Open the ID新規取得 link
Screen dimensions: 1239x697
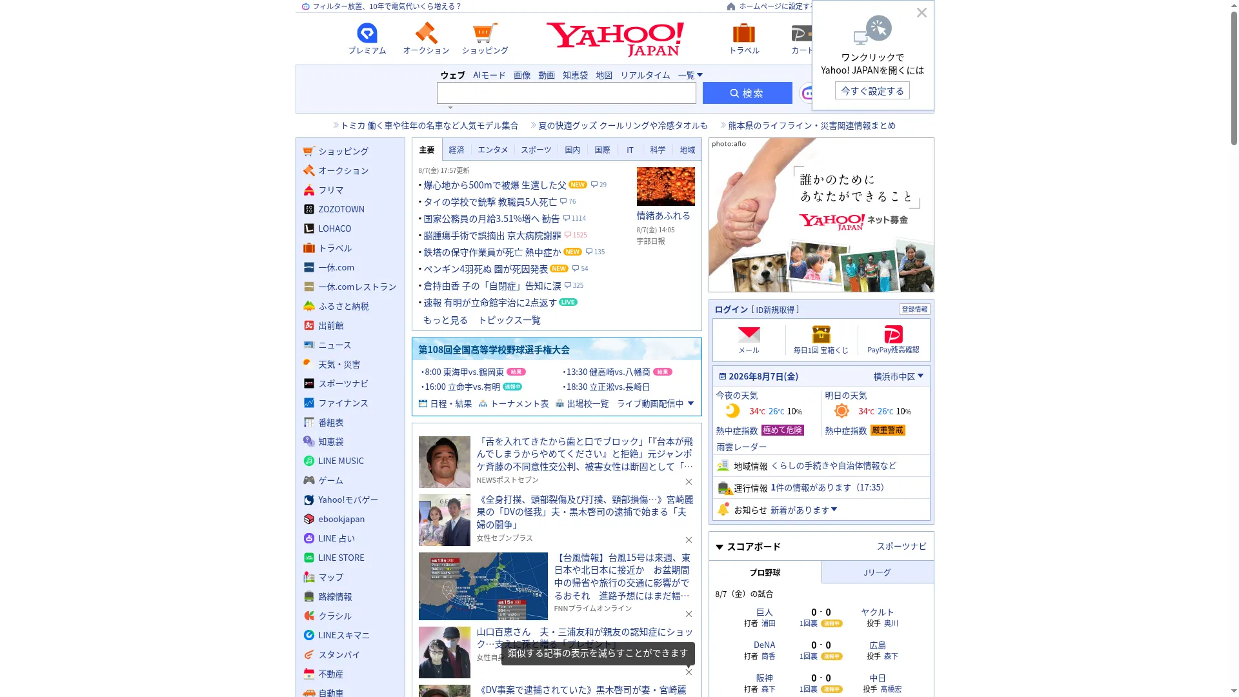coord(775,310)
